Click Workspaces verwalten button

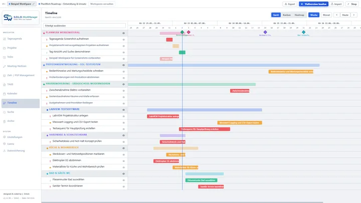pyautogui.click(x=101, y=4)
